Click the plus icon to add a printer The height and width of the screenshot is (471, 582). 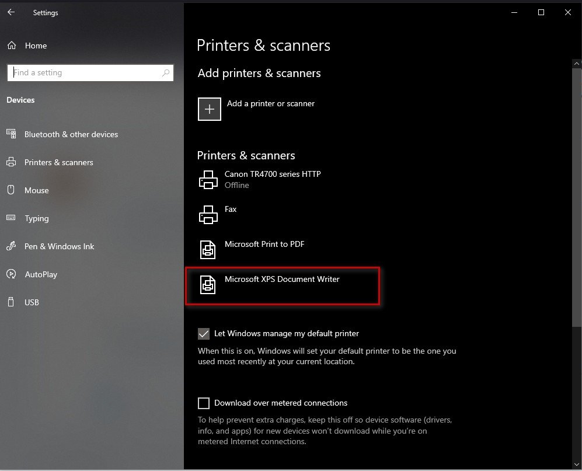tap(210, 109)
